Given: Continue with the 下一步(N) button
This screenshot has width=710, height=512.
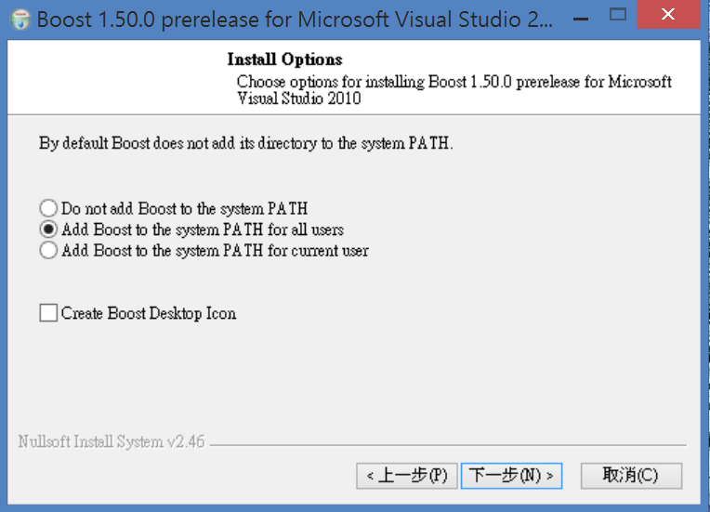Looking at the screenshot, I should [x=511, y=476].
